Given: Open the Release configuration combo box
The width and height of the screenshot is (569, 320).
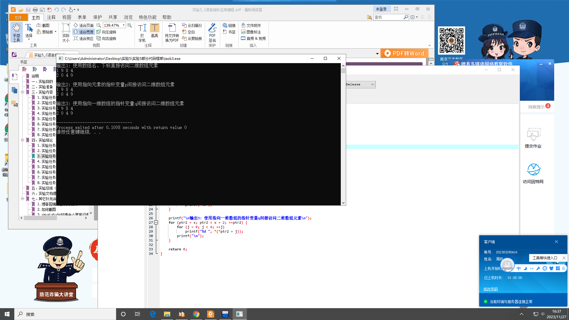Looking at the screenshot, I should point(360,84).
